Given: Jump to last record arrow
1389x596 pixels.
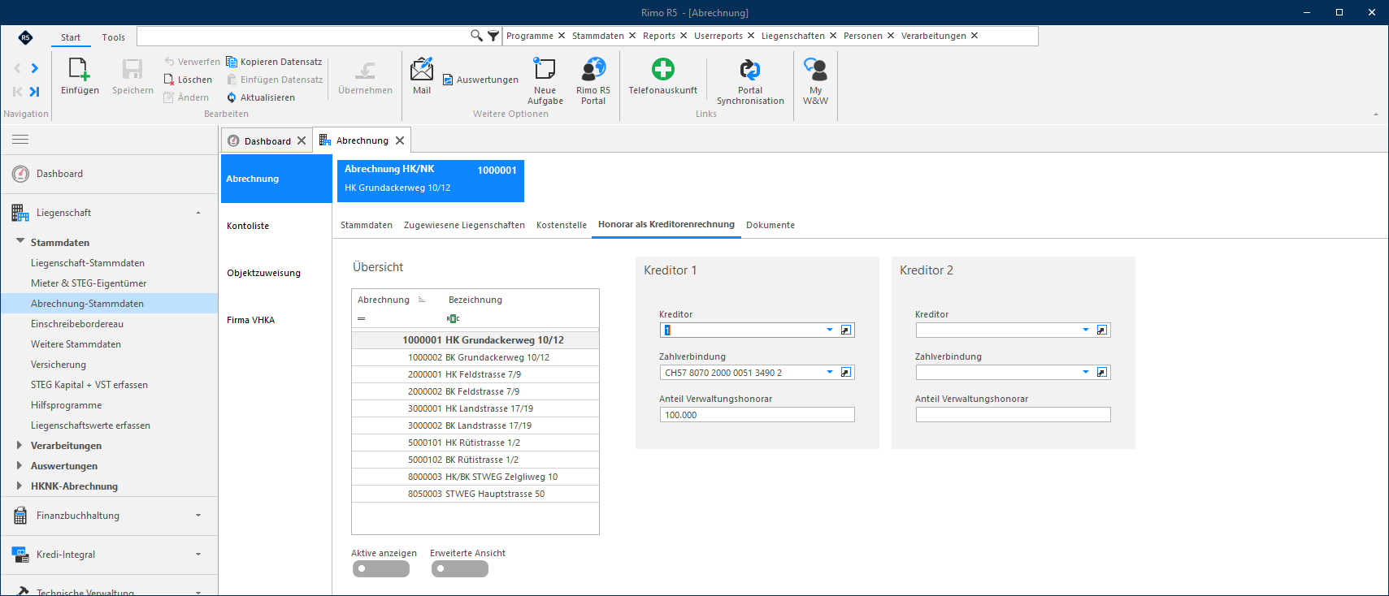Looking at the screenshot, I should (35, 92).
